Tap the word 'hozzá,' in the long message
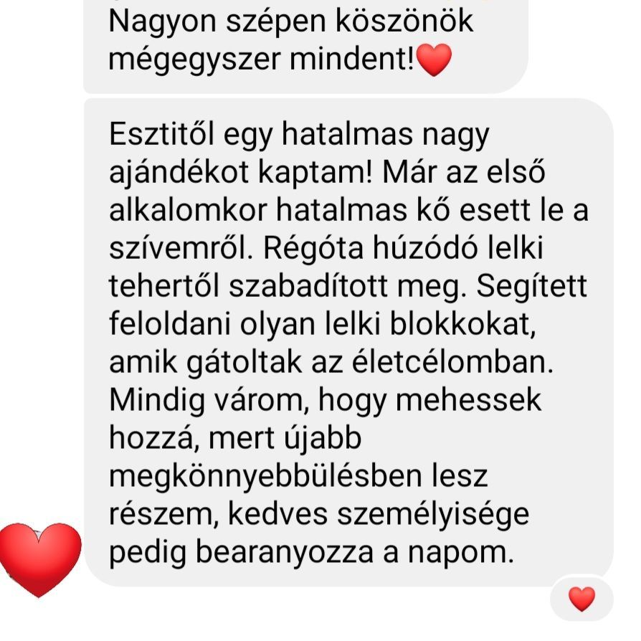Viewport: 641px width, 641px height. tap(154, 438)
